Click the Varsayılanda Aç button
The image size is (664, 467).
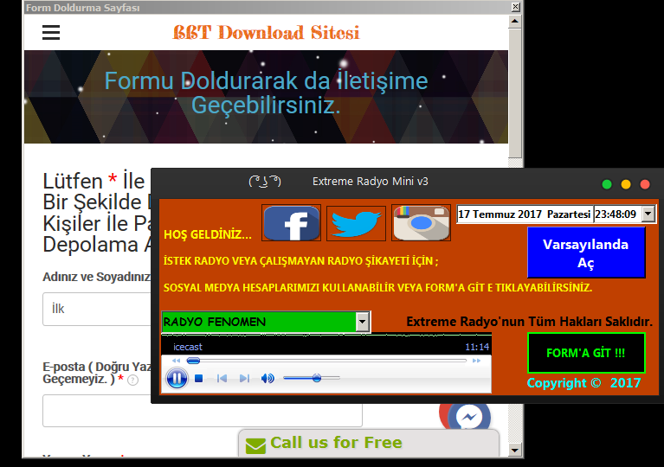tap(586, 253)
